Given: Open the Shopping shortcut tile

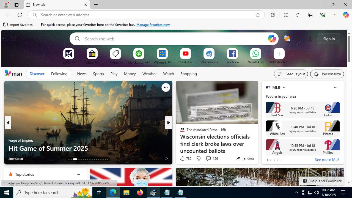Looking at the screenshot, I should (x=116, y=54).
